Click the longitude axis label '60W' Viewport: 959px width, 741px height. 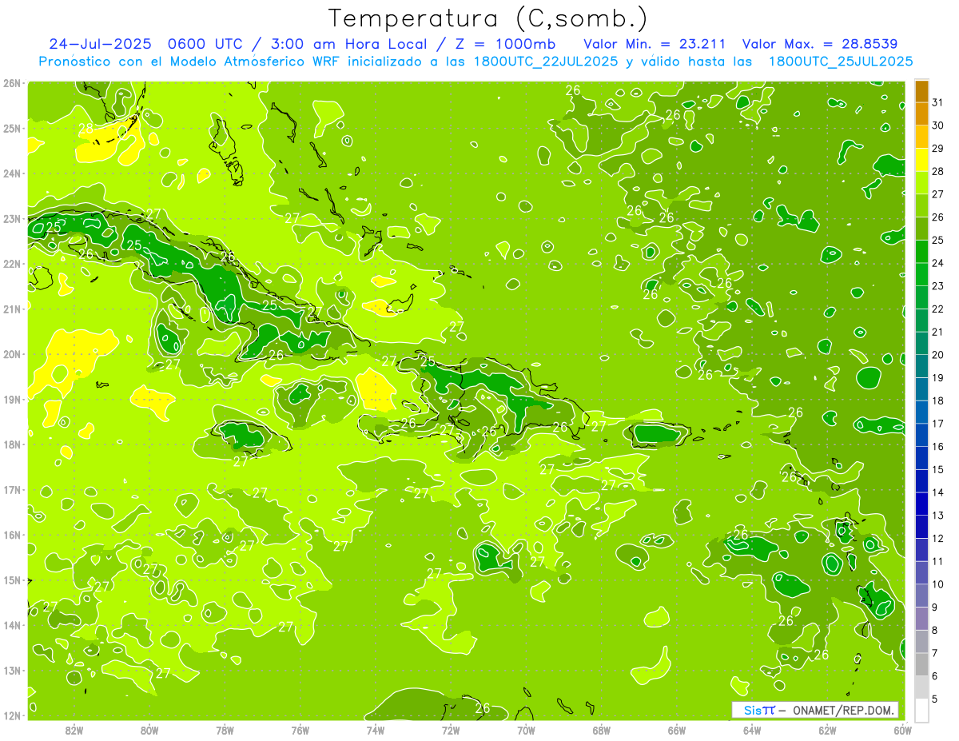901,729
